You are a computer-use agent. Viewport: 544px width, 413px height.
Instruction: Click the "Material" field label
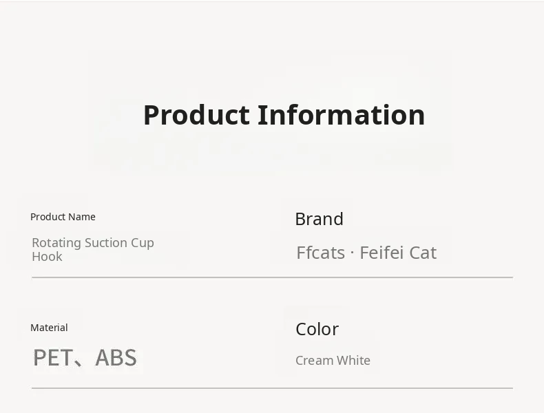click(x=49, y=328)
